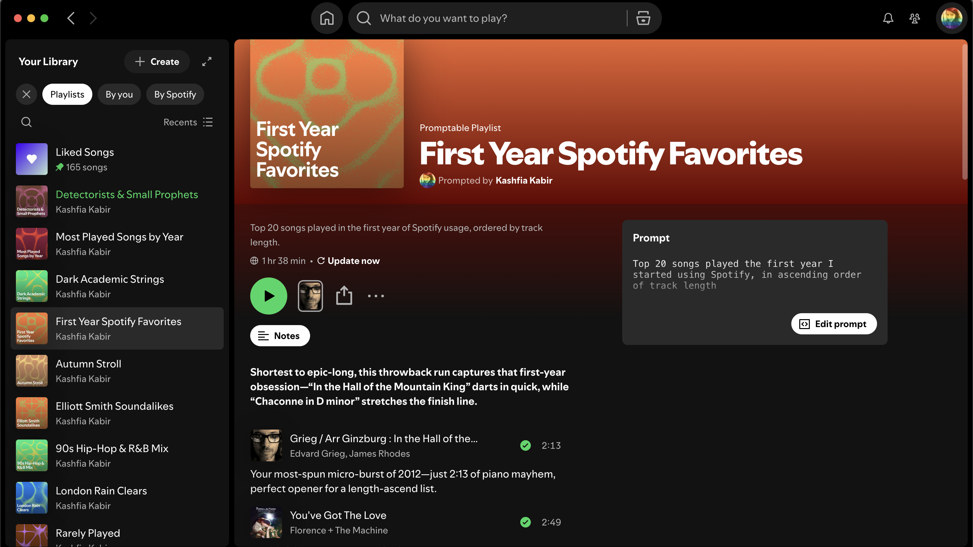Click the notifications bell

888,18
